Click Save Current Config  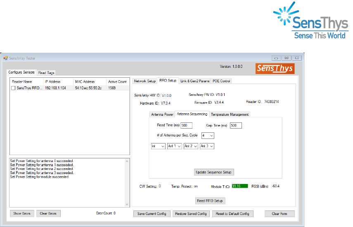[152, 214]
